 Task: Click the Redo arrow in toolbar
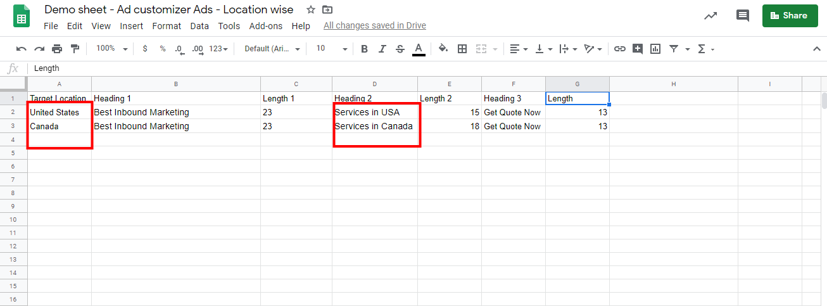(39, 49)
